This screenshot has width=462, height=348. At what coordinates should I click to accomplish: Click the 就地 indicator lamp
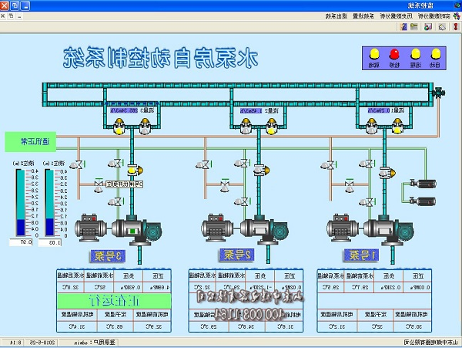(x=374, y=54)
